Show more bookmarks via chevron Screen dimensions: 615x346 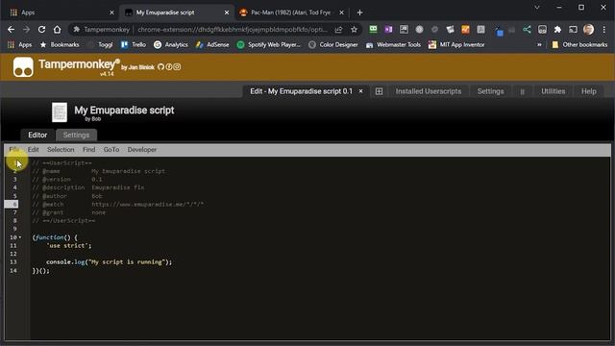pyautogui.click(x=539, y=45)
